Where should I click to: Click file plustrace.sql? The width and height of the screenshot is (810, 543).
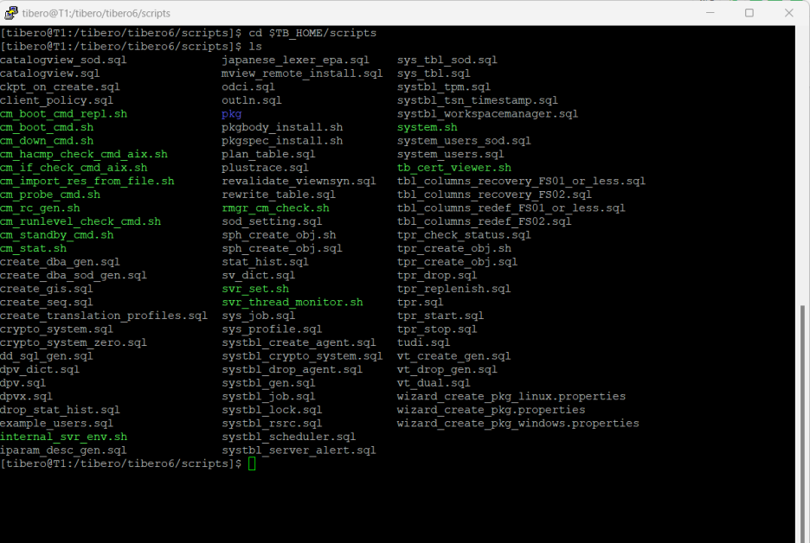coord(265,168)
